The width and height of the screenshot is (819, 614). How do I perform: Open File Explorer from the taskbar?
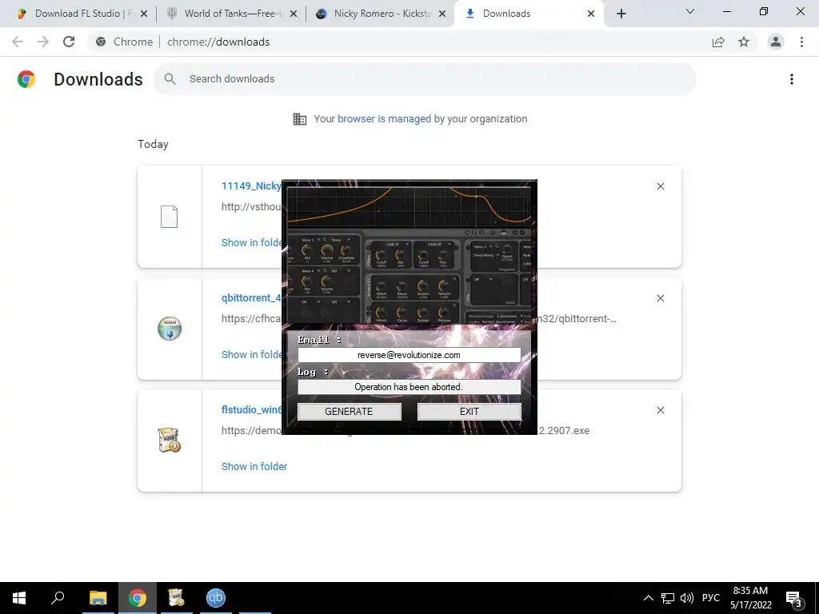(x=98, y=598)
